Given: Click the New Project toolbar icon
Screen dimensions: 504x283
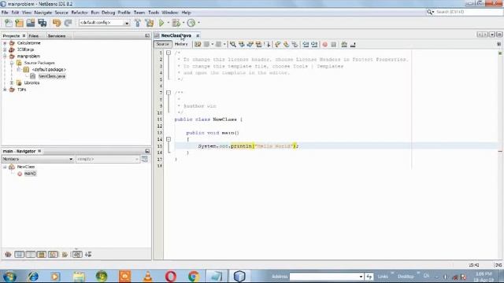Looking at the screenshot, I should coord(19,23).
